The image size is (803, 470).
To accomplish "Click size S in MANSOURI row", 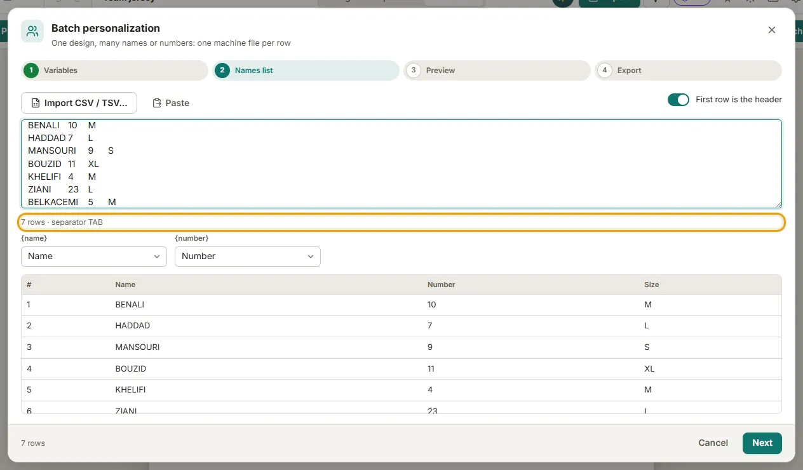I will [x=647, y=347].
